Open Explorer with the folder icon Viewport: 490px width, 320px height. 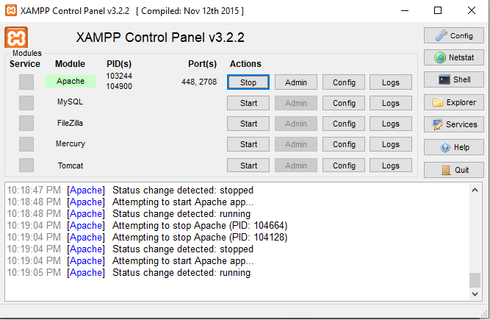[x=454, y=102]
